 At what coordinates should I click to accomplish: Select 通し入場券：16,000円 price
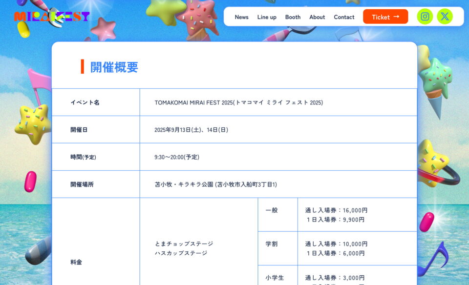pyautogui.click(x=336, y=210)
